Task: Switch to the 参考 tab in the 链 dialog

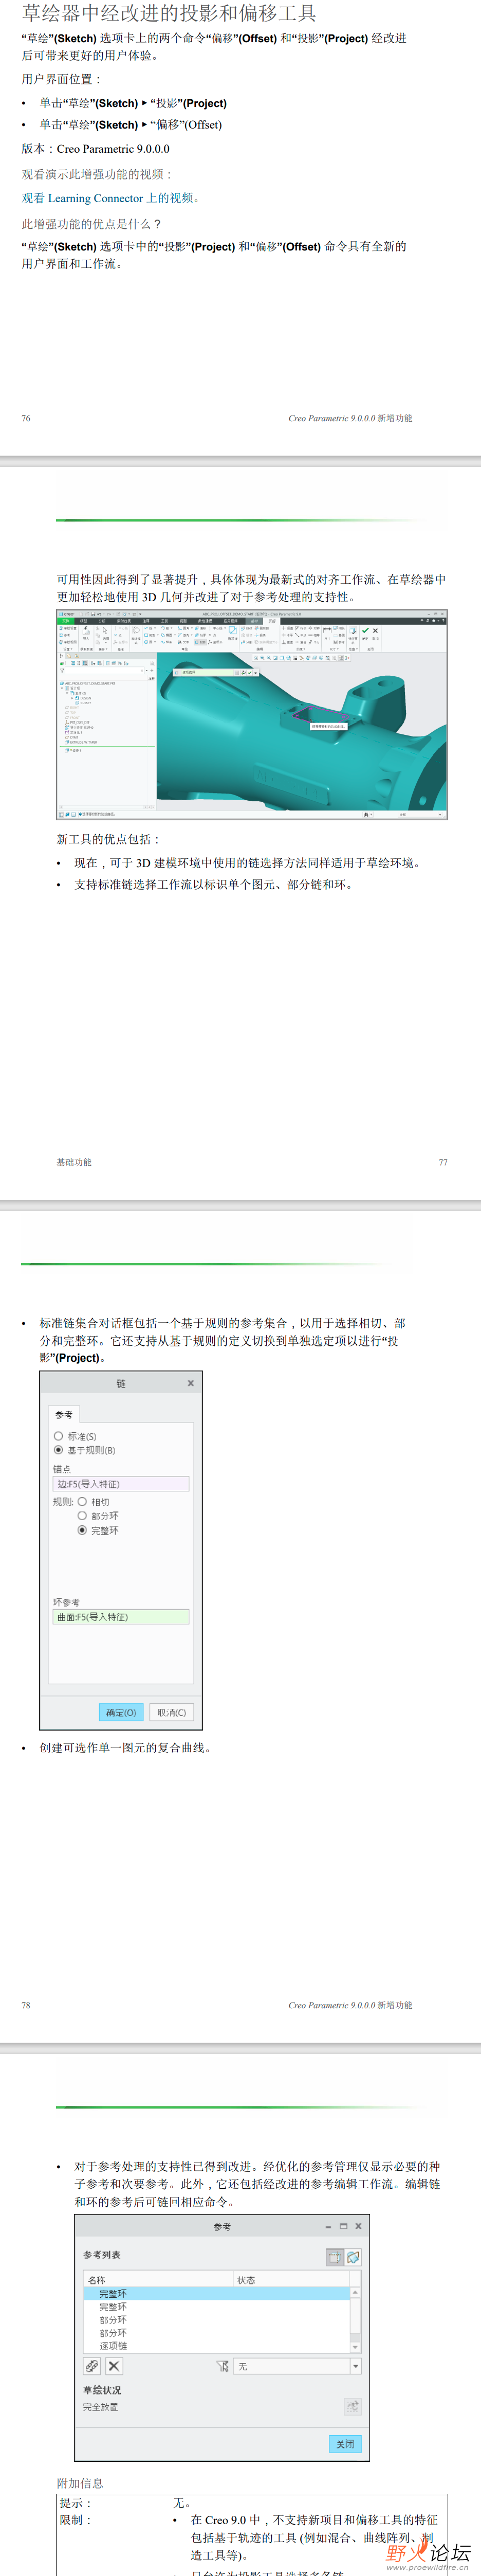Action: tap(64, 1414)
